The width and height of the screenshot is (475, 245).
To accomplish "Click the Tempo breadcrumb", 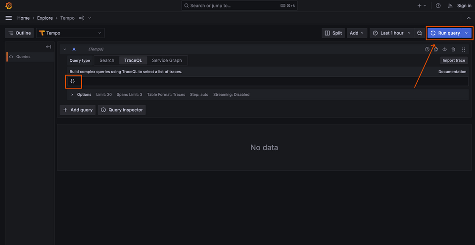I will pyautogui.click(x=67, y=18).
